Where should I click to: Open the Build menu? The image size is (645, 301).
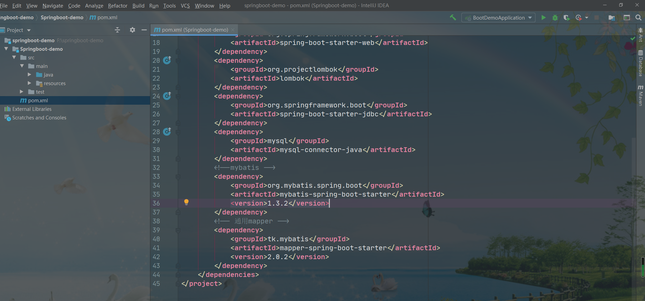pyautogui.click(x=138, y=5)
